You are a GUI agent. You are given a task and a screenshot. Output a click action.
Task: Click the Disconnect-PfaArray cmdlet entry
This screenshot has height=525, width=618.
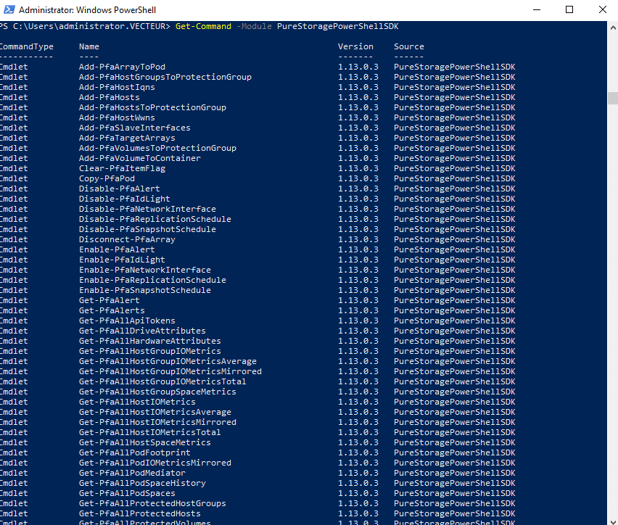coord(128,239)
